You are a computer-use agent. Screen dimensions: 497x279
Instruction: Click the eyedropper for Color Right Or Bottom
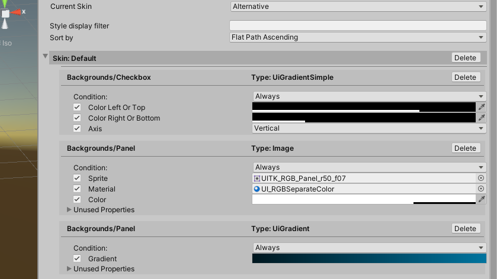482,118
